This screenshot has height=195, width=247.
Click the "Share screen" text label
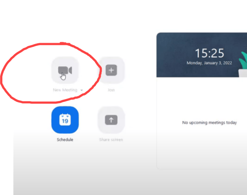111,140
